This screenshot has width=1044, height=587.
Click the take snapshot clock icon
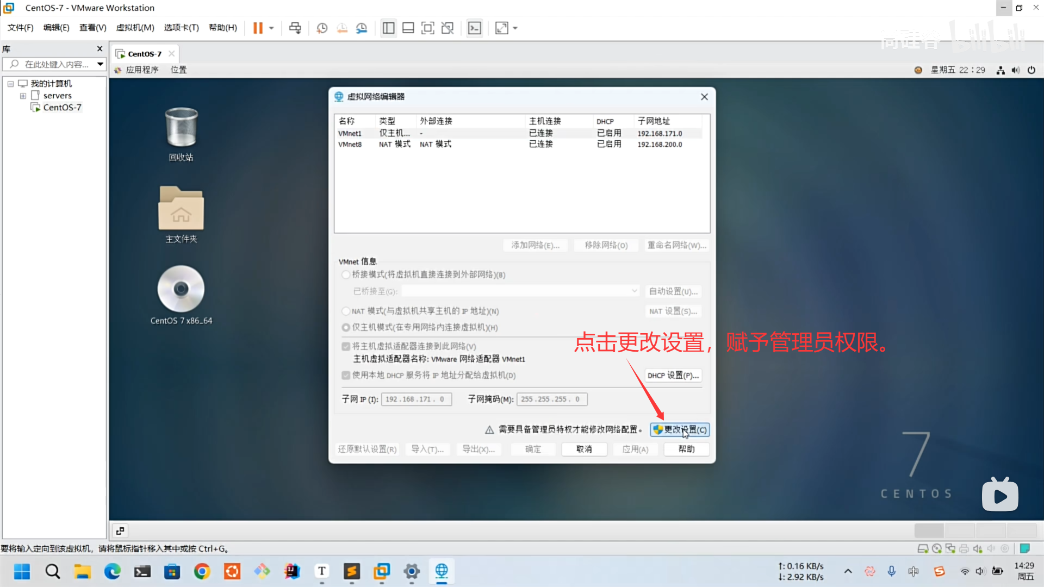click(322, 28)
